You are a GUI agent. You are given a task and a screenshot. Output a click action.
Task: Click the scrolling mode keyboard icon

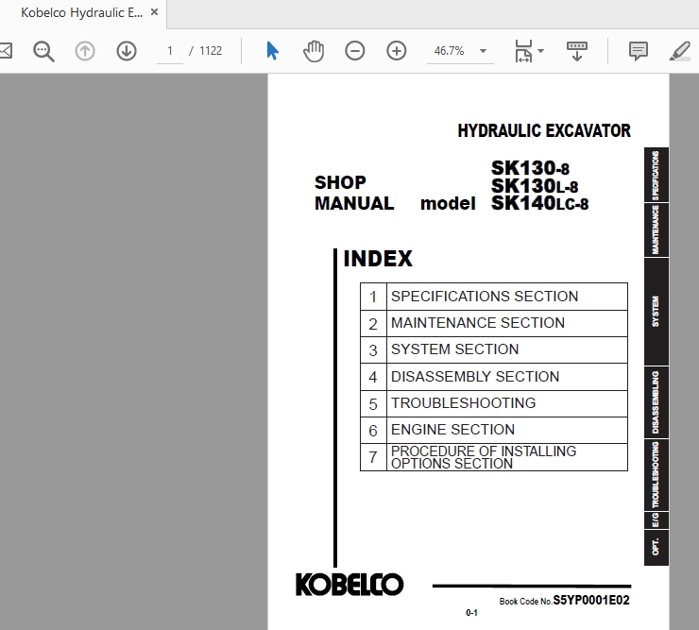(x=577, y=51)
